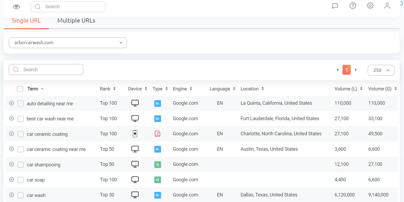Switch to the Multiple URLs tab

(76, 20)
